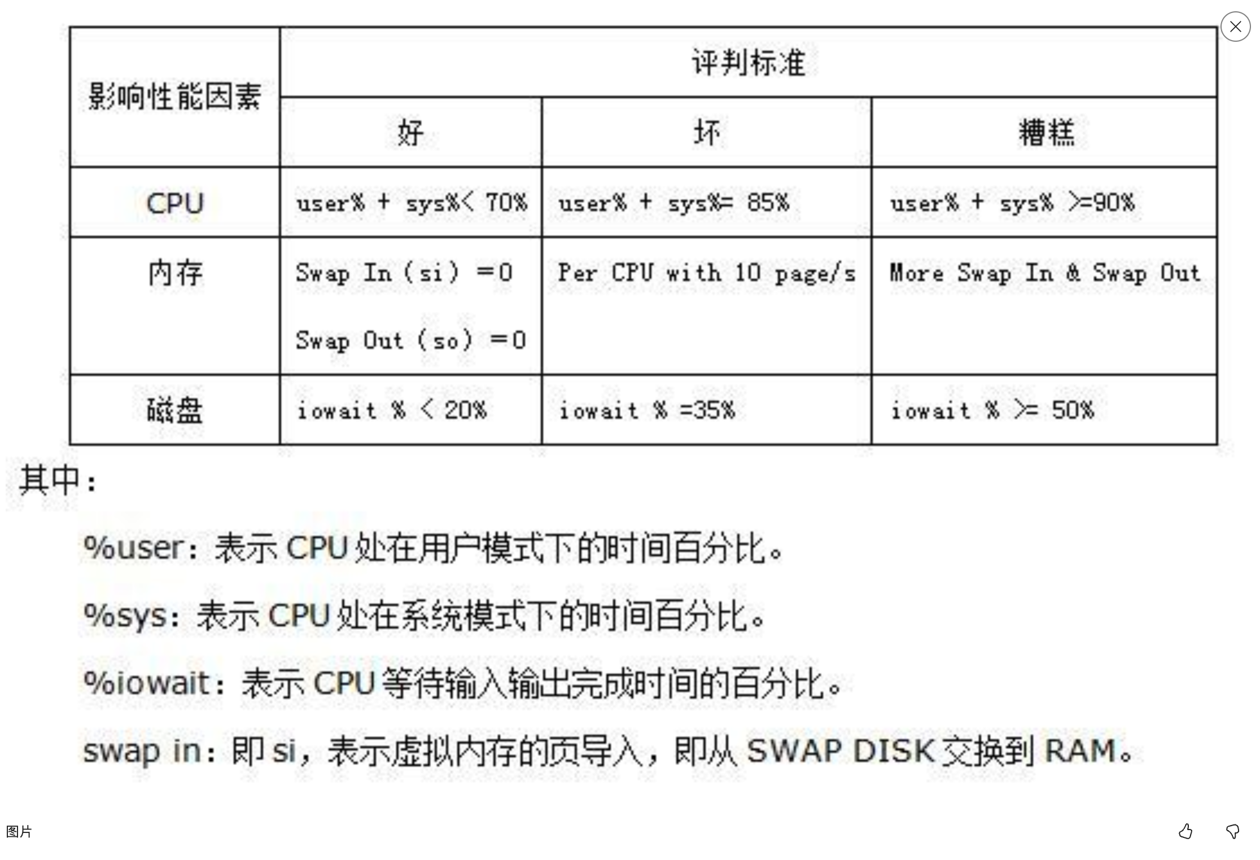Click the close button on the image overlay

1236,26
